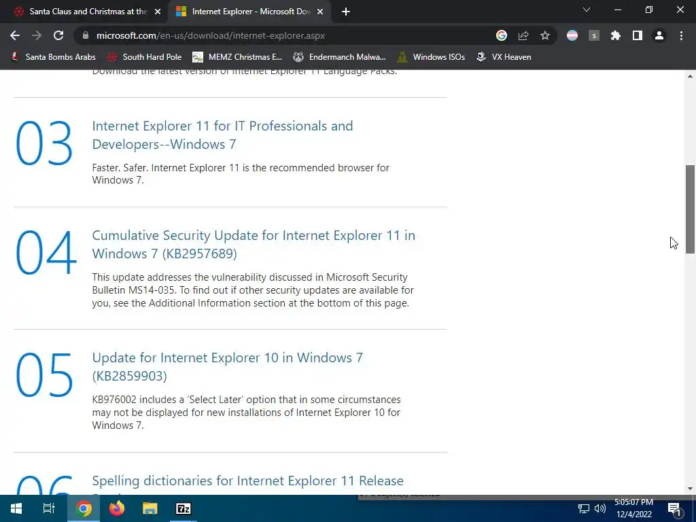The image size is (696, 522).
Task: Open the striped flag extension icon
Action: tap(572, 35)
